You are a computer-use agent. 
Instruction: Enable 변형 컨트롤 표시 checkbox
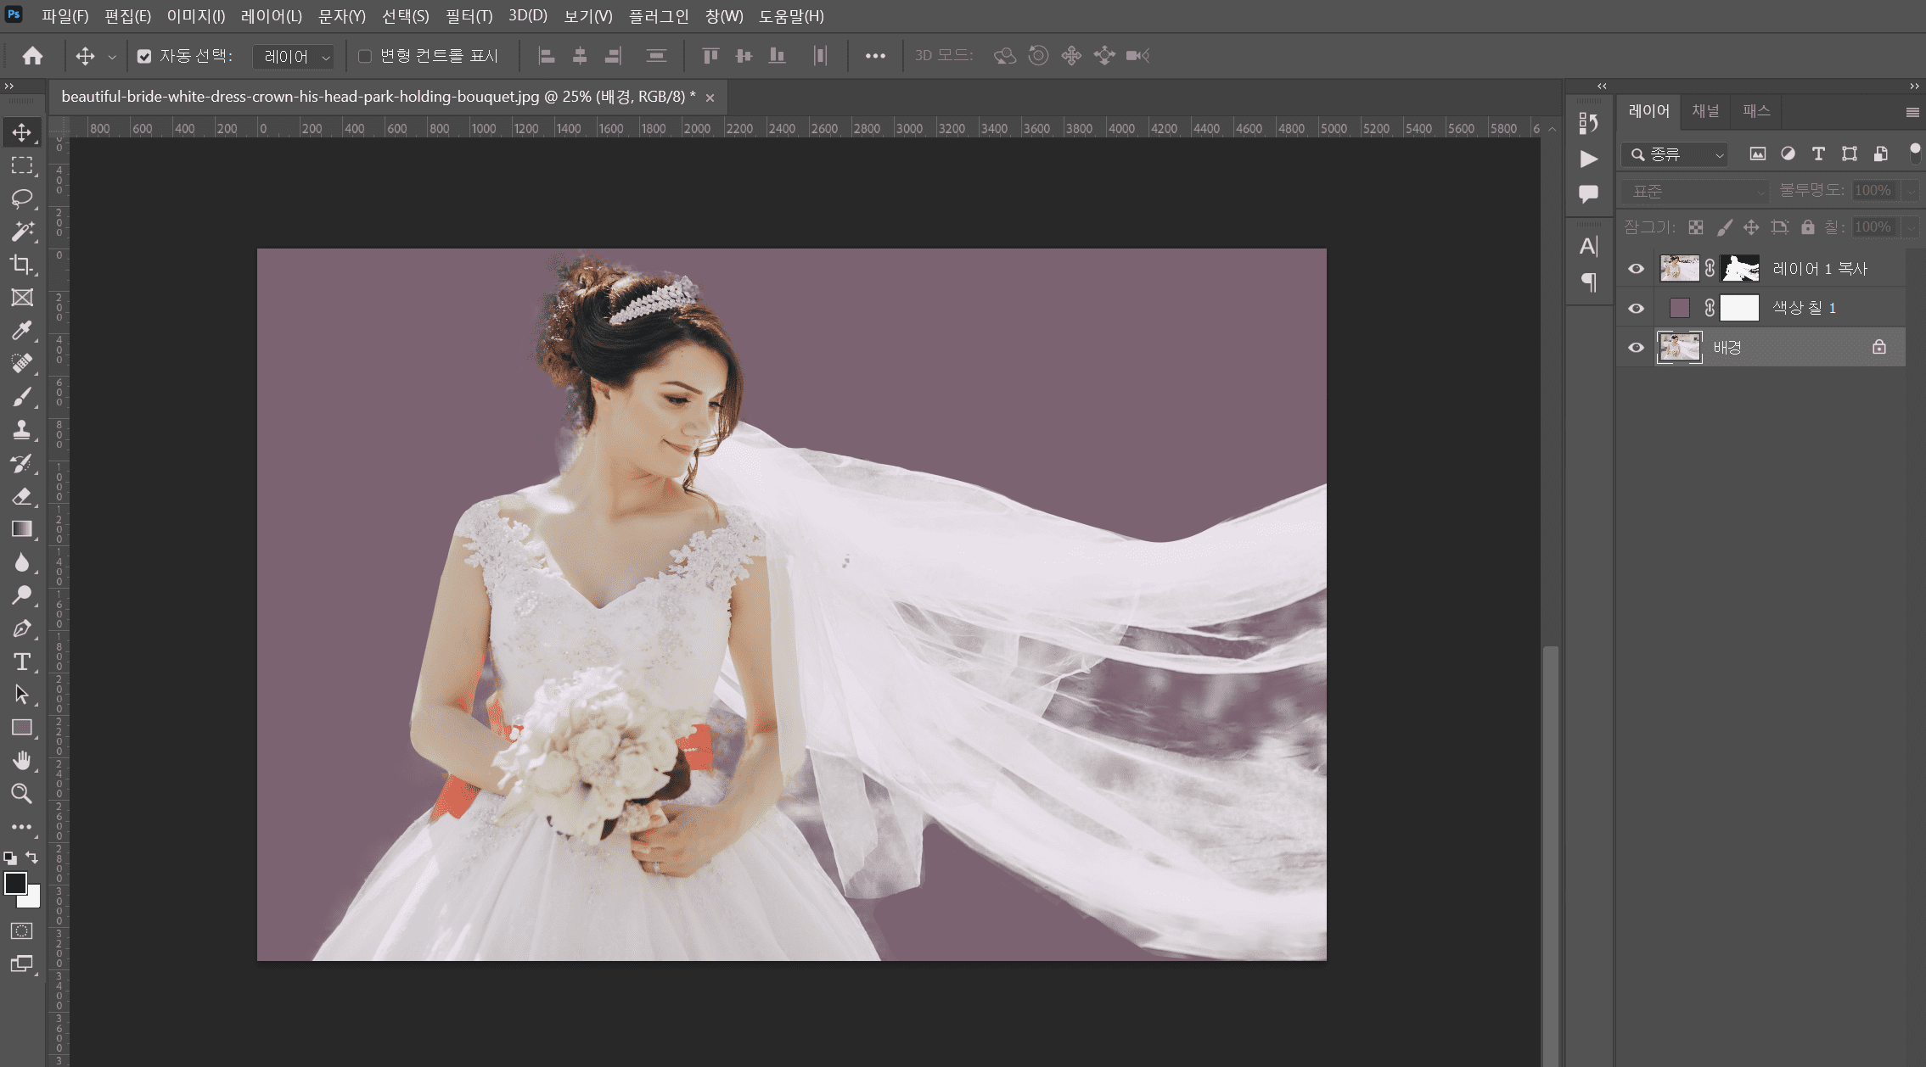tap(365, 56)
